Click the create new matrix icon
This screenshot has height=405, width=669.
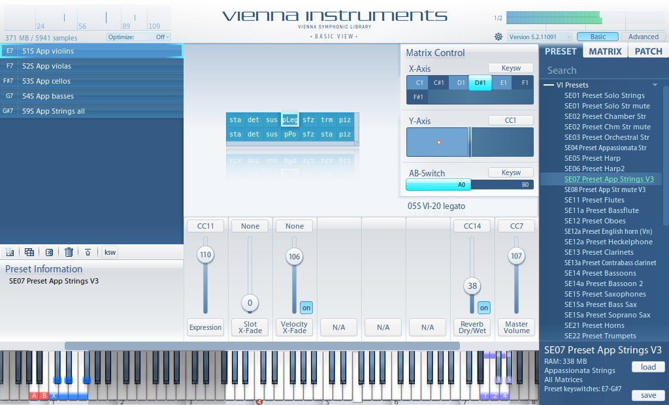click(10, 252)
